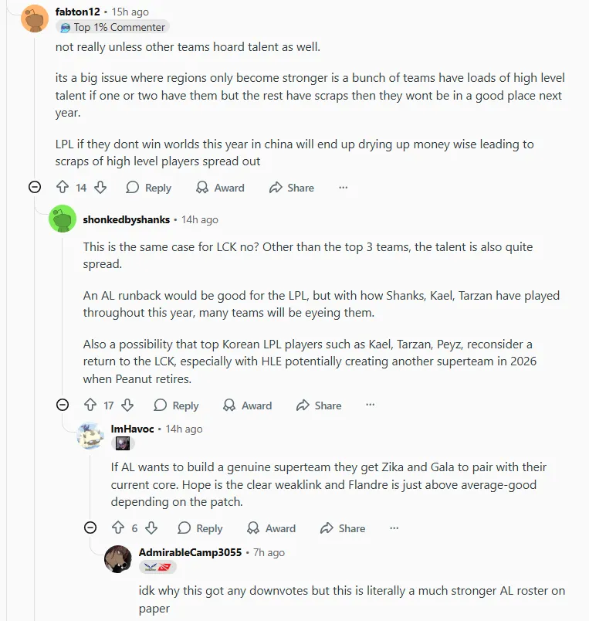
Task: Upvote shonkedbyshanks' comment
Action: coord(90,406)
